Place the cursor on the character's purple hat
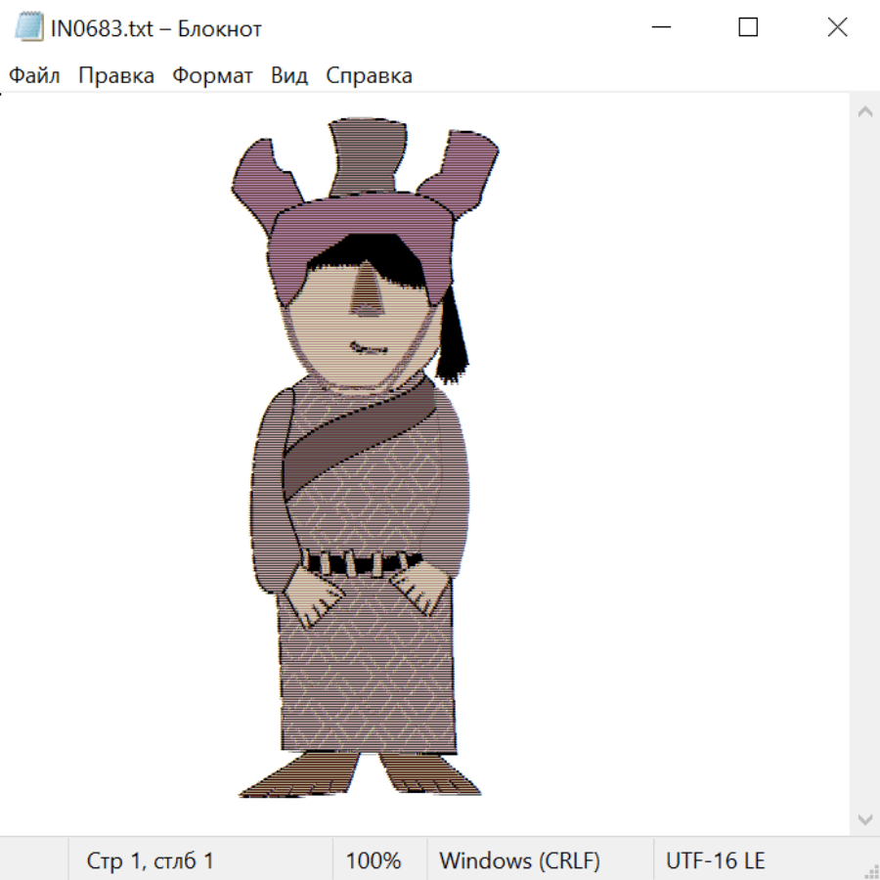 (x=366, y=156)
